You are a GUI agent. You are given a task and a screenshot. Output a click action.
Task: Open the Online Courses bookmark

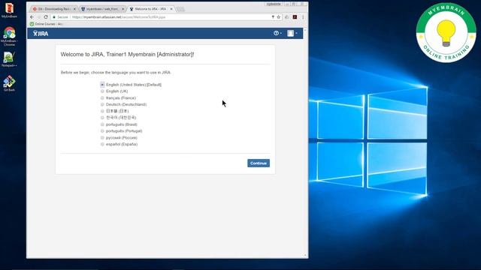(x=47, y=24)
